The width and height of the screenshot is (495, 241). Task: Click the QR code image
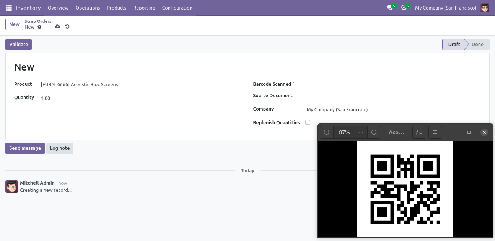pos(405,189)
